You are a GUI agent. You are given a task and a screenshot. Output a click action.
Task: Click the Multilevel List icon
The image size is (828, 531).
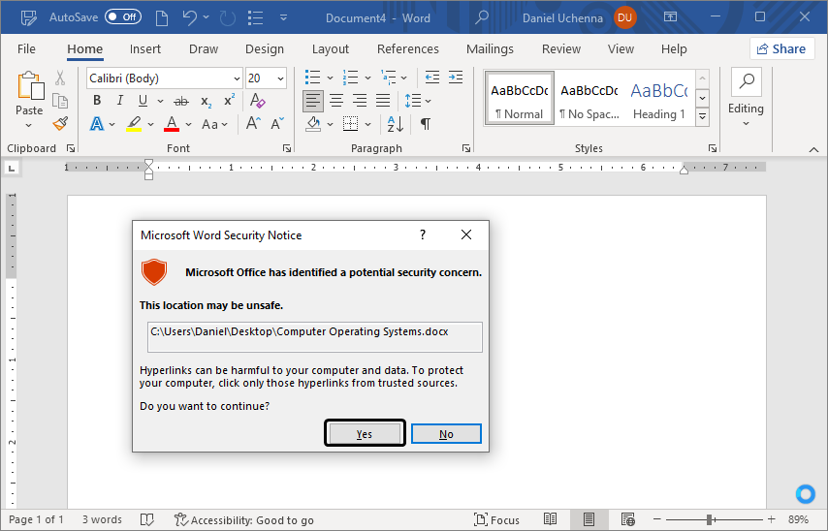tap(389, 78)
